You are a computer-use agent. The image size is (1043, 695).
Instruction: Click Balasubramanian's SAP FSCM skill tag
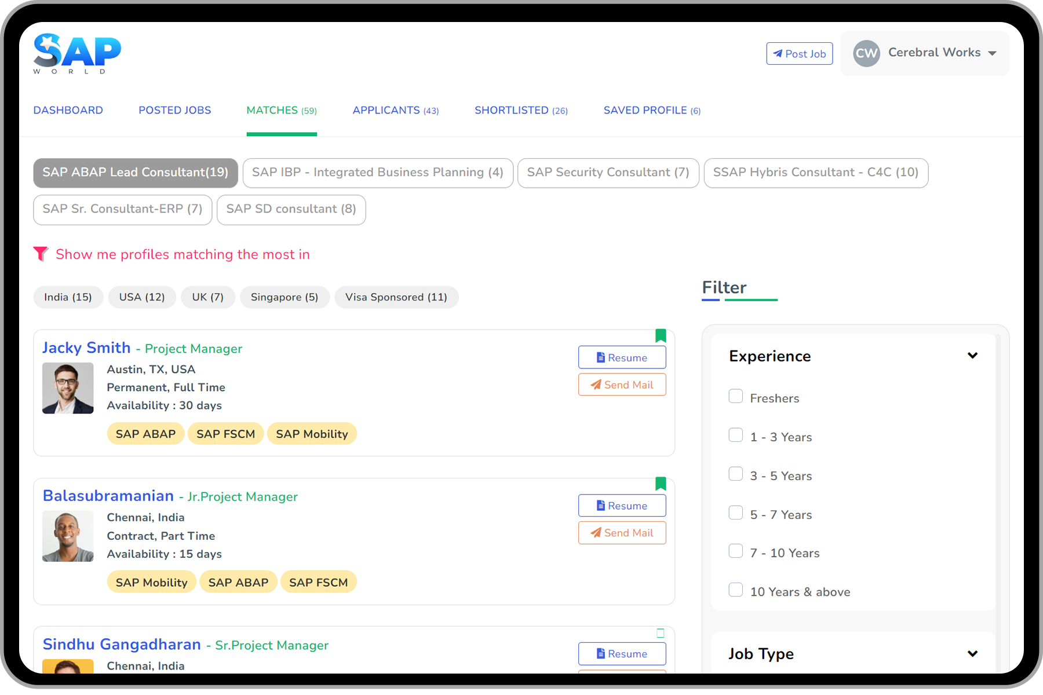tap(318, 582)
